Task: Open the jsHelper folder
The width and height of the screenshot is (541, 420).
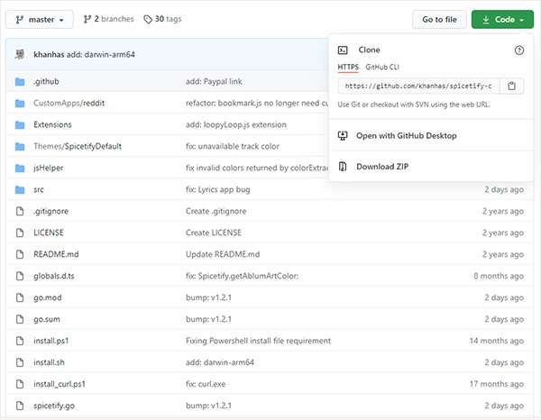Action: (49, 168)
